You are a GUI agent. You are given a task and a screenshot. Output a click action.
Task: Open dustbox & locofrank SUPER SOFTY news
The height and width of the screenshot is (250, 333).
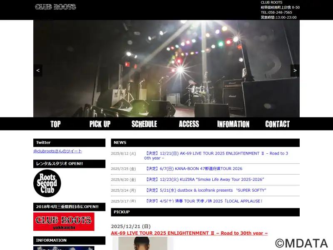pyautogui.click(x=205, y=190)
